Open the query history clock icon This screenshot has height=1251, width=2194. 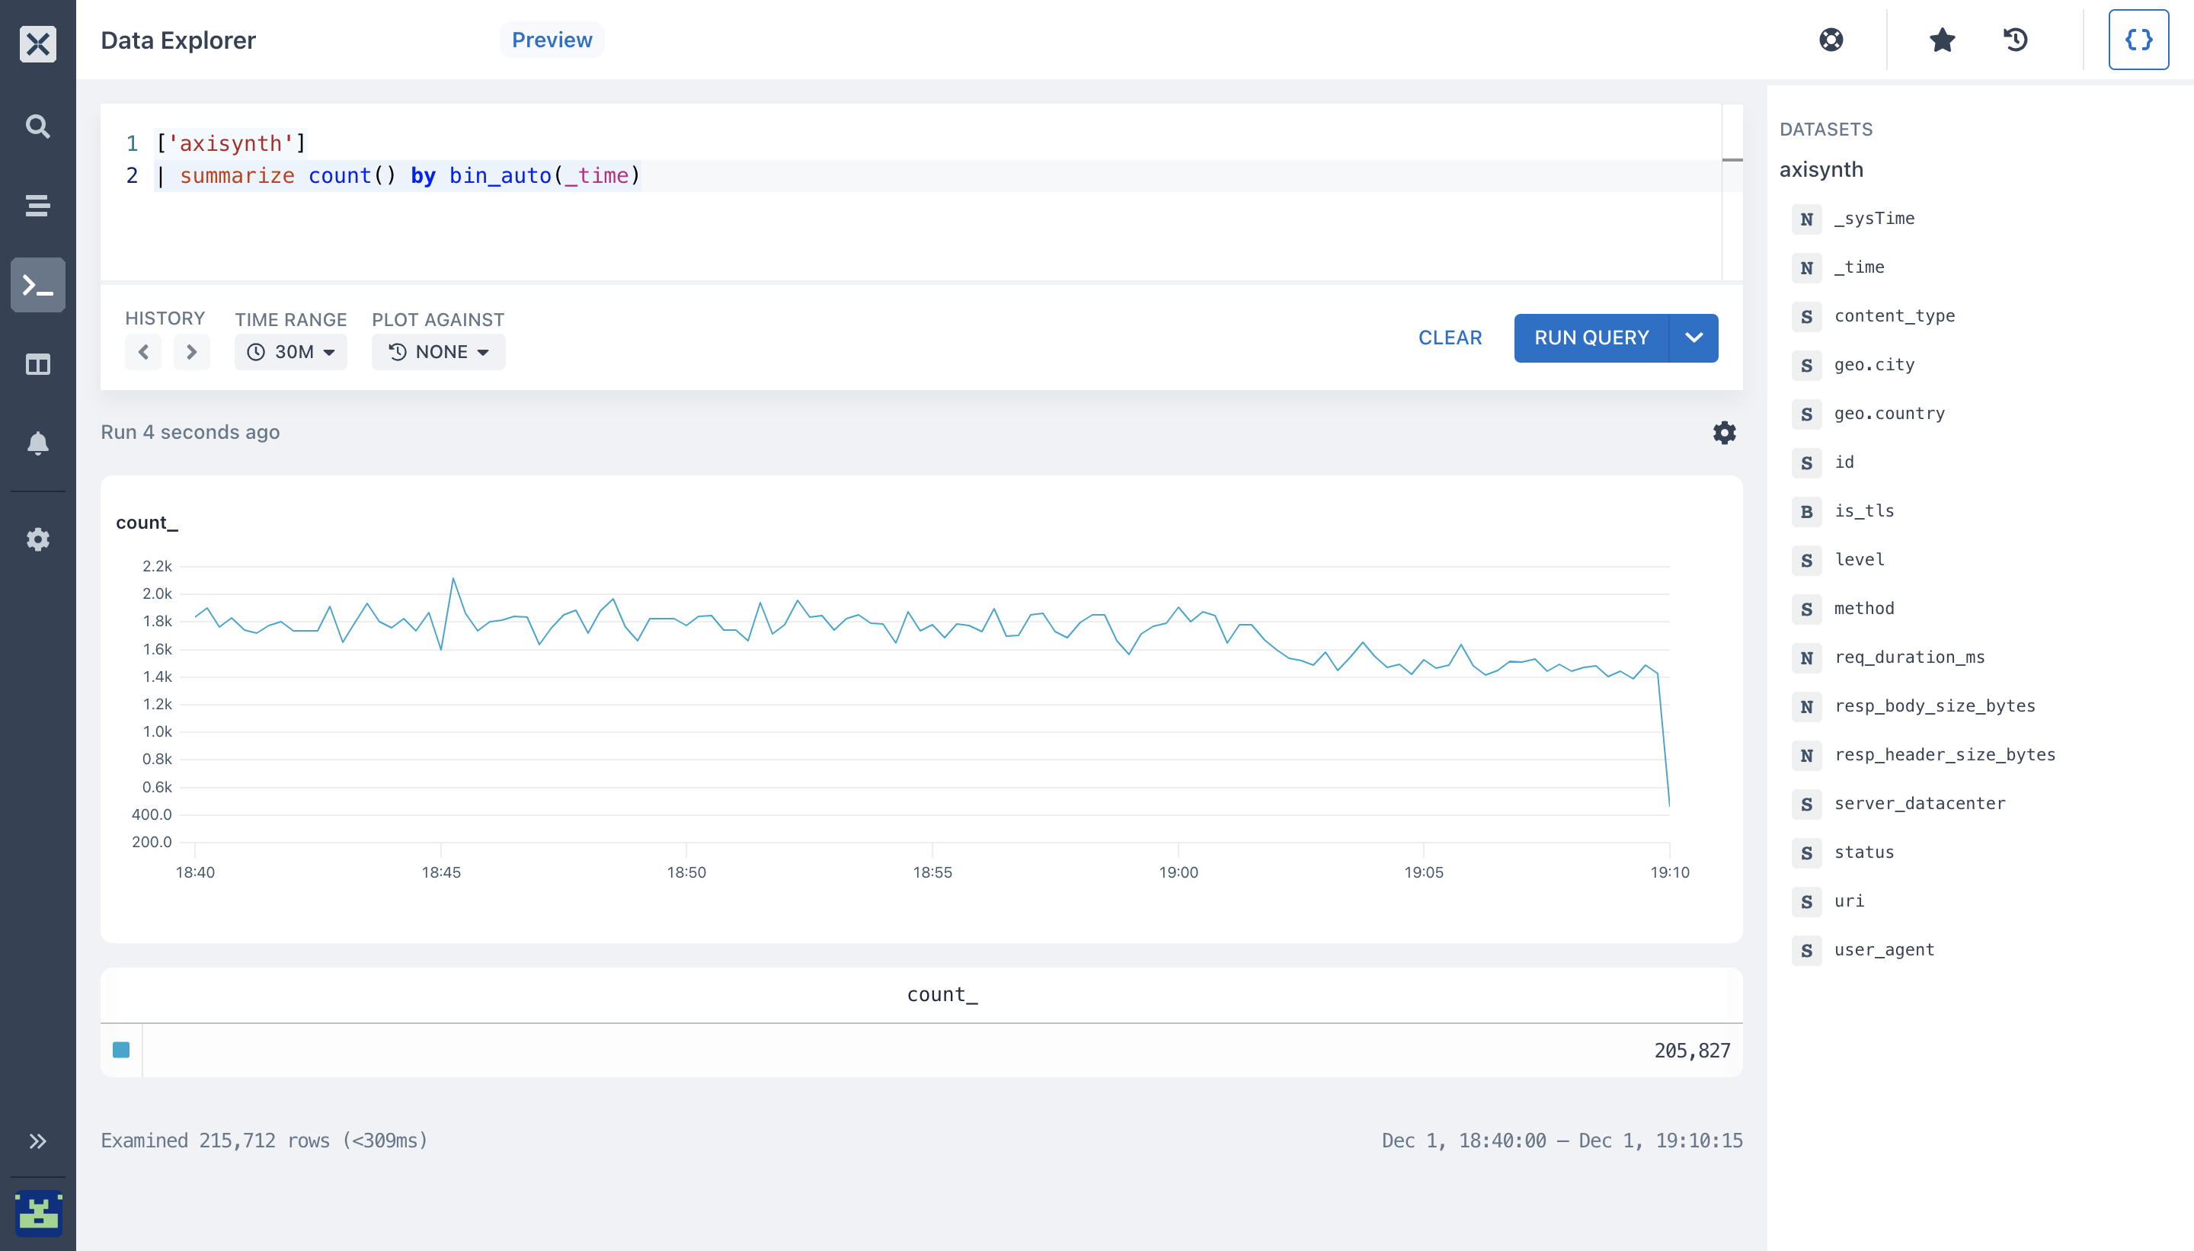[x=2015, y=40]
